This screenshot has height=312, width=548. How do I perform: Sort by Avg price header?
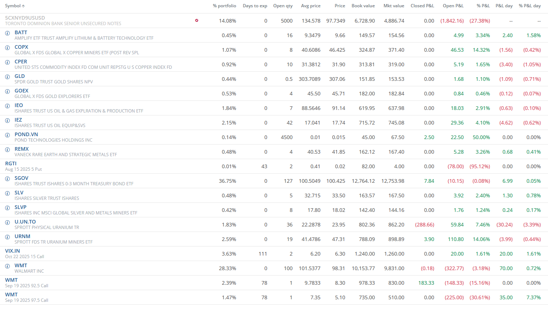pos(311,6)
